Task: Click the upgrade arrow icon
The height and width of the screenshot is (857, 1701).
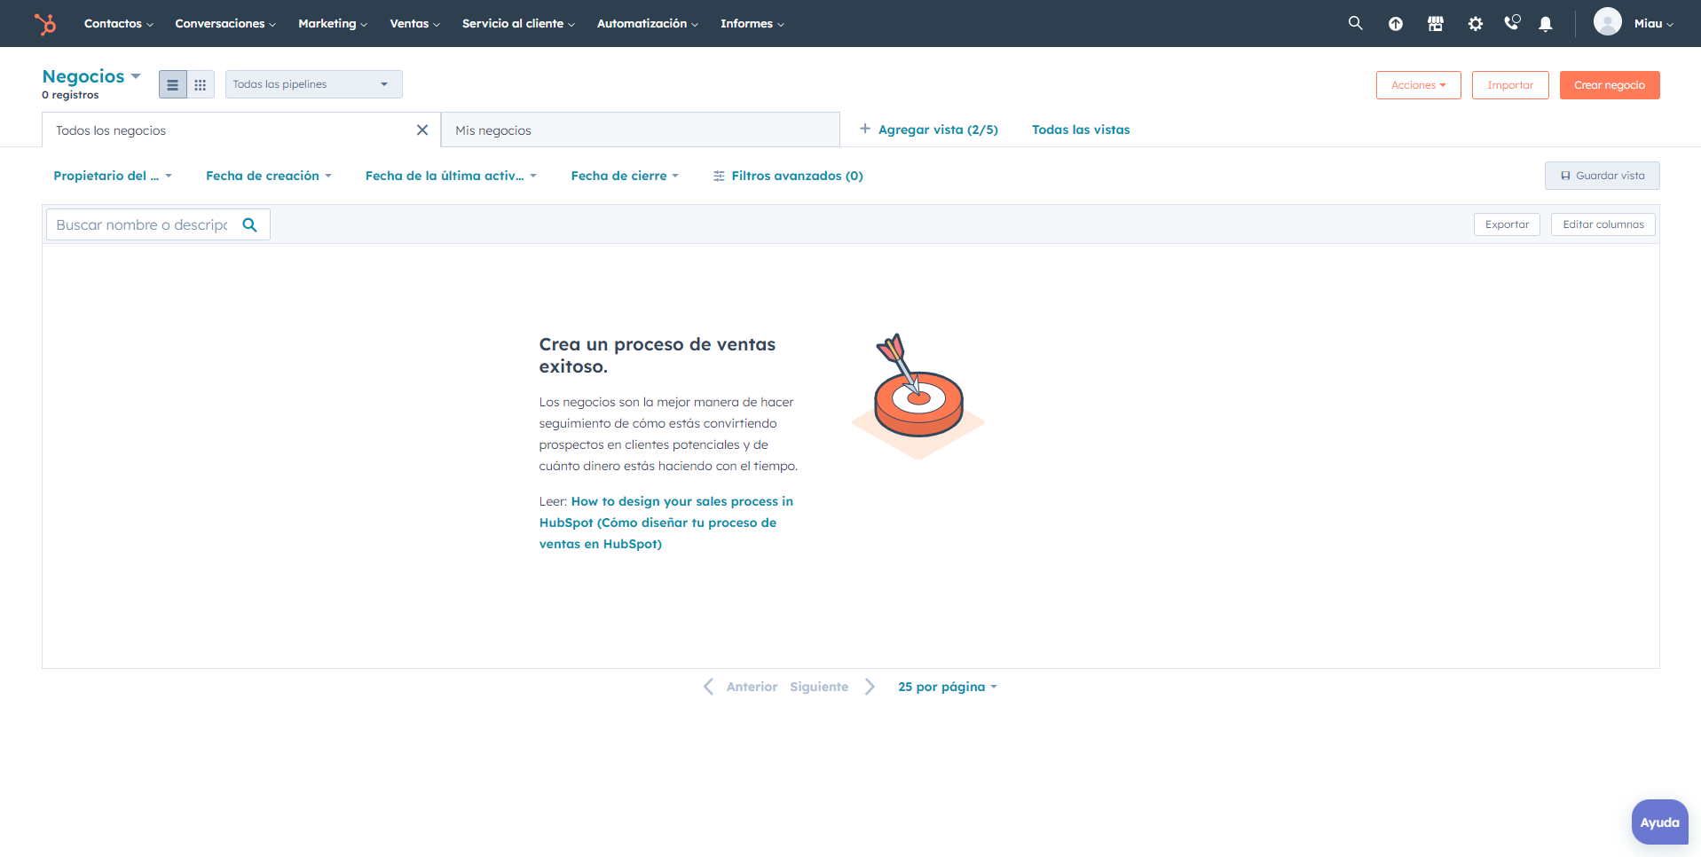Action: click(1395, 23)
